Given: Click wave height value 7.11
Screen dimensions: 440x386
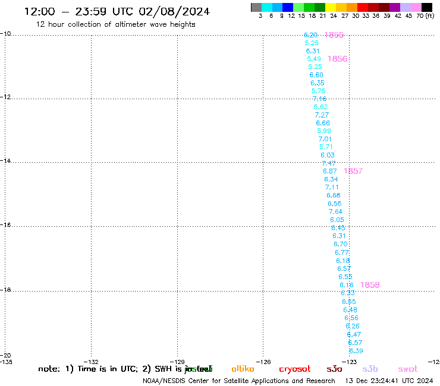Looking at the screenshot, I should 332,187.
